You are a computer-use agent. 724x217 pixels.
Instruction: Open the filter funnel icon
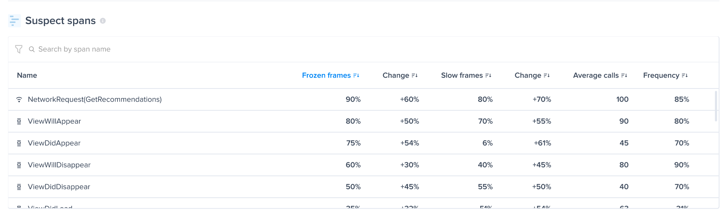19,49
